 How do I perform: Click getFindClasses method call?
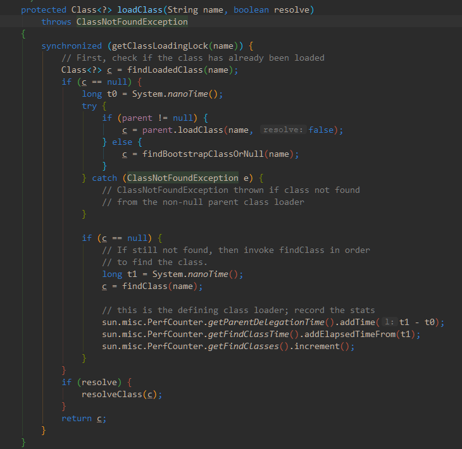pyautogui.click(x=244, y=347)
